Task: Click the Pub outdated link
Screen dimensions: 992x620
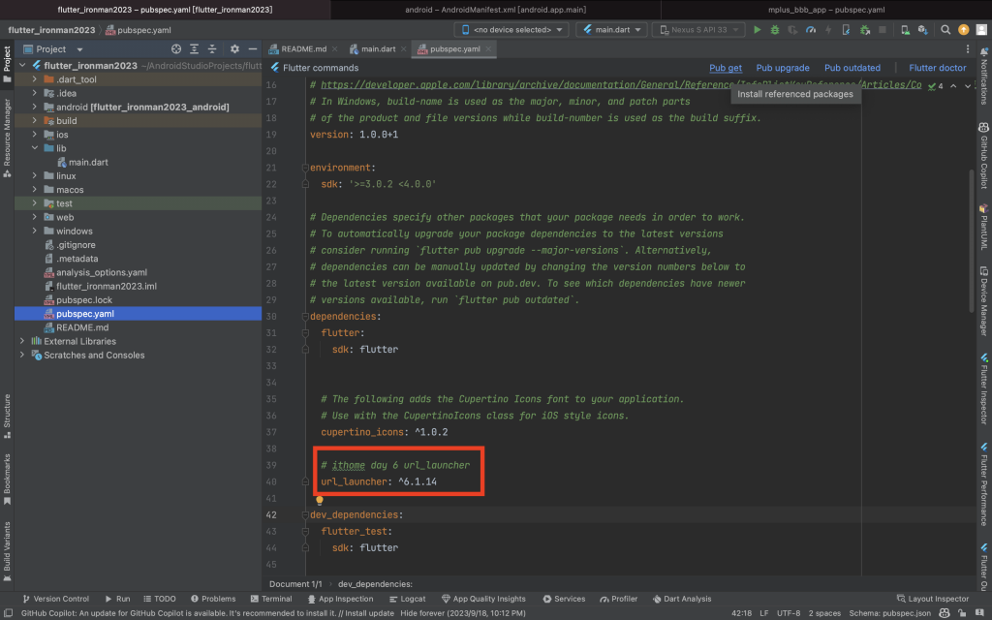Action: pos(852,68)
